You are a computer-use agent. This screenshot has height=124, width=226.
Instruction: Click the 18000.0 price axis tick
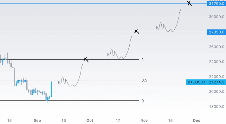[216, 107]
